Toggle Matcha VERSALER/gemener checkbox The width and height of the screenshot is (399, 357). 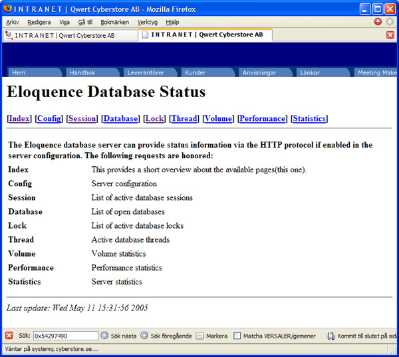pyautogui.click(x=237, y=336)
